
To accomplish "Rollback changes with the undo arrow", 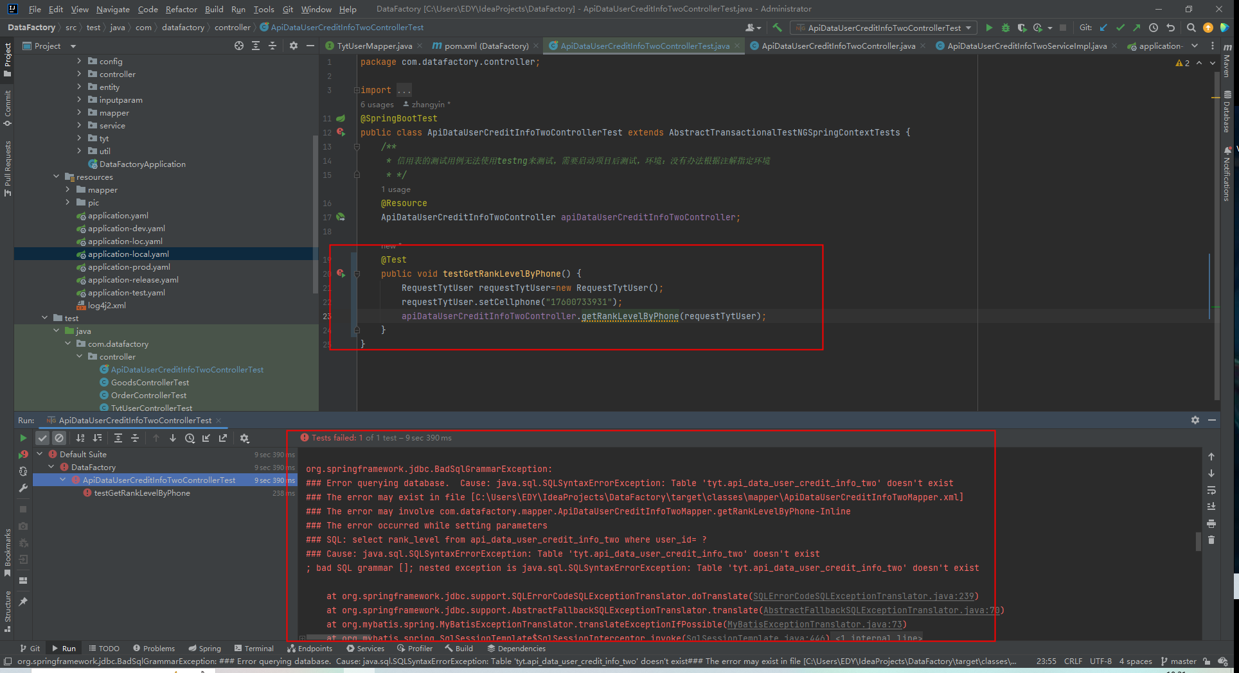I will (1170, 28).
